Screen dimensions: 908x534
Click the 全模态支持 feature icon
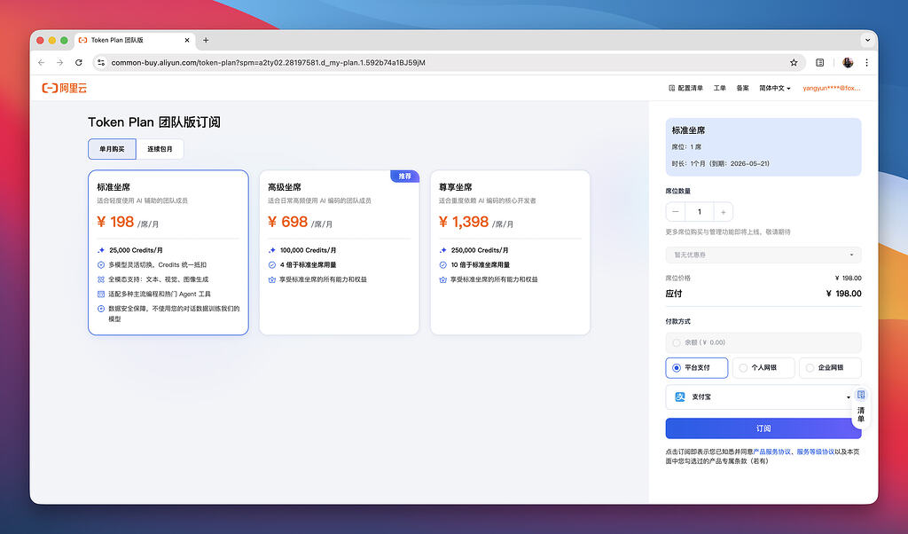101,279
